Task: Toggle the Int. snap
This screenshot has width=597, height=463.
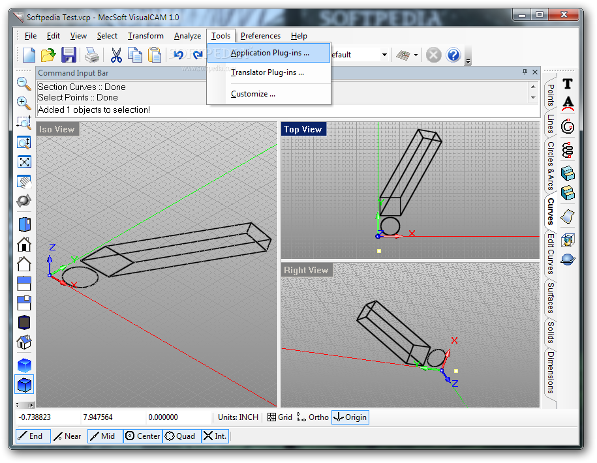Action: click(215, 436)
